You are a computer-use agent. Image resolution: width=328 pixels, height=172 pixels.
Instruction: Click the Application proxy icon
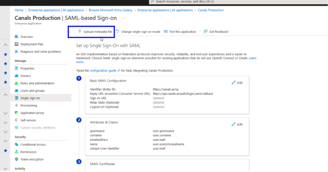16,113
